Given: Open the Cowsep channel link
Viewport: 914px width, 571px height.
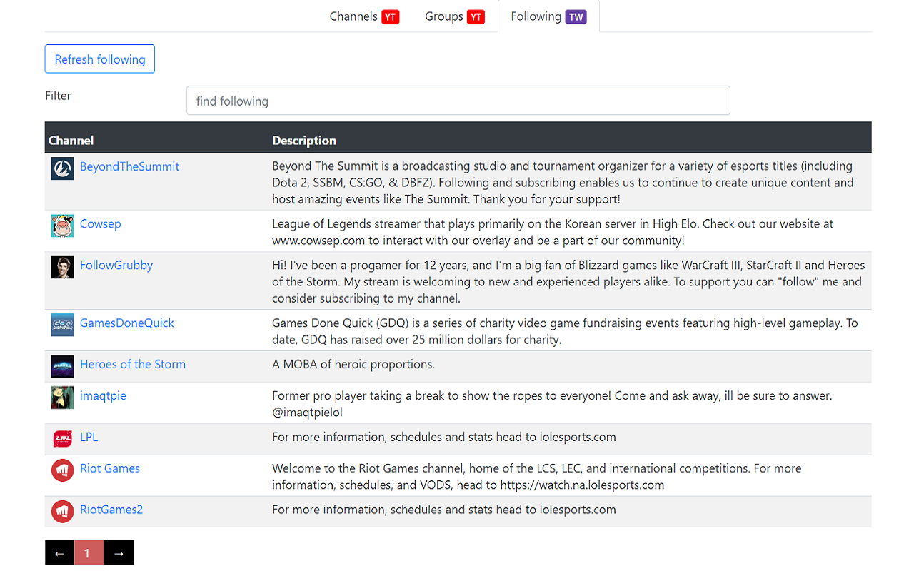Looking at the screenshot, I should point(100,223).
